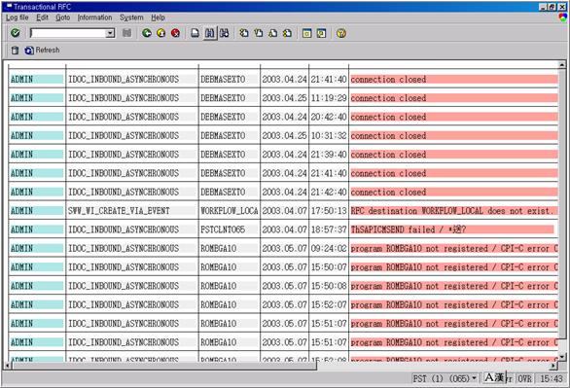Click the Refresh button

click(42, 51)
